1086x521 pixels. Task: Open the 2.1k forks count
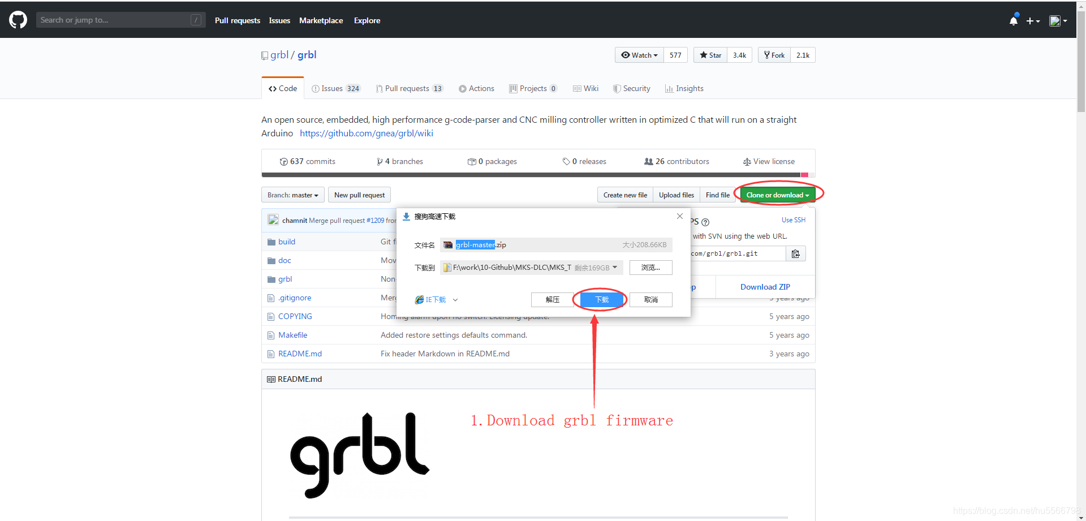(803, 55)
